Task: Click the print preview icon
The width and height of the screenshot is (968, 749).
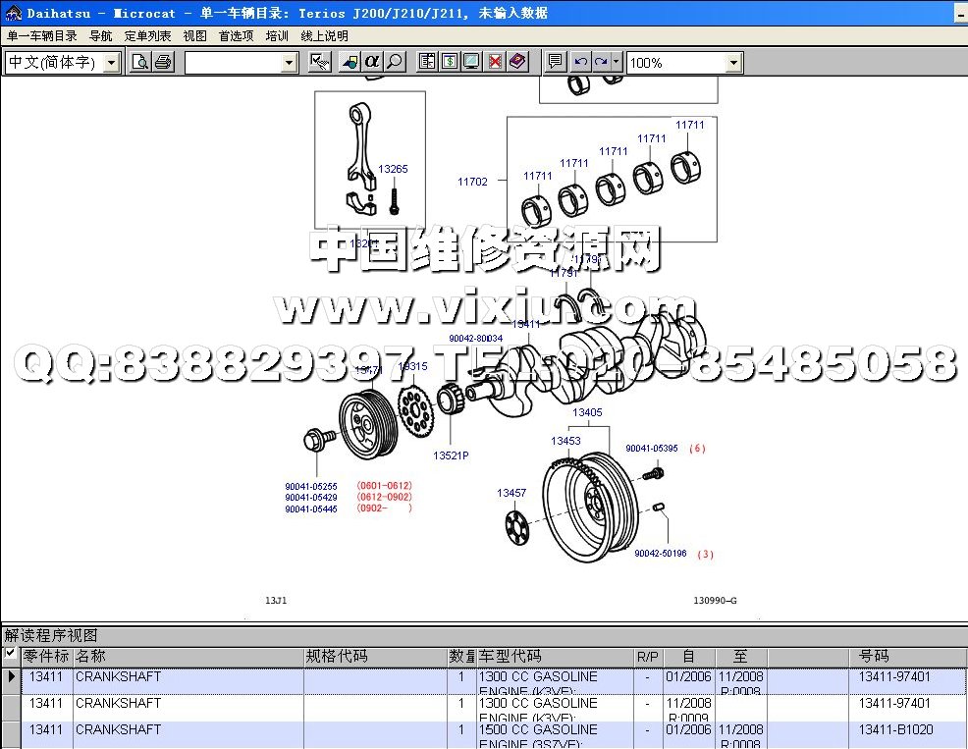Action: coord(140,63)
